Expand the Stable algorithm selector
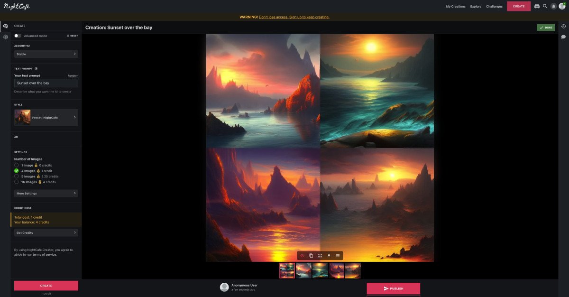This screenshot has width=569, height=297. coord(46,54)
